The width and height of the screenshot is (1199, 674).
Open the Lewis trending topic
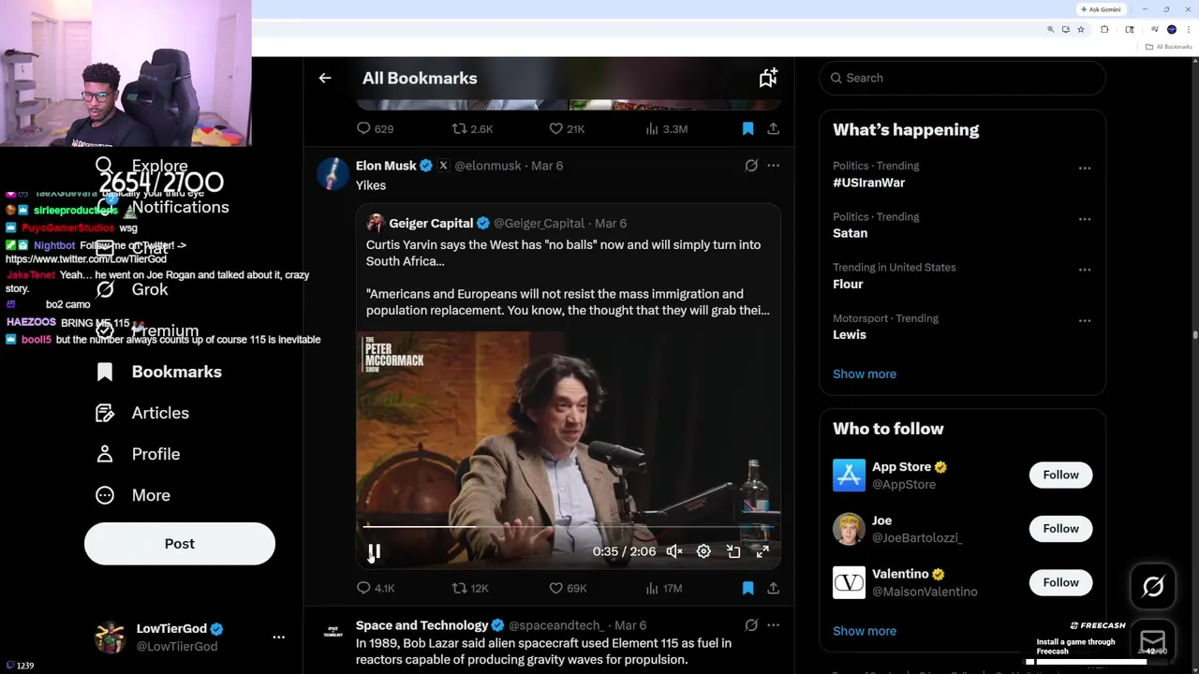click(850, 334)
